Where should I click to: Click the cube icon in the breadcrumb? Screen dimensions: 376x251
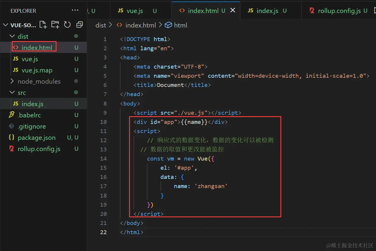[x=168, y=25]
